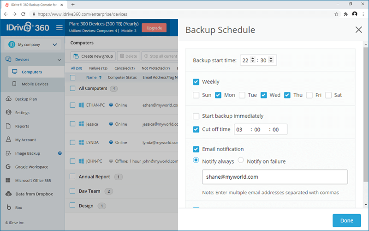The width and height of the screenshot is (369, 231).
Task: Check the Tue day checkbox
Action: click(x=242, y=95)
